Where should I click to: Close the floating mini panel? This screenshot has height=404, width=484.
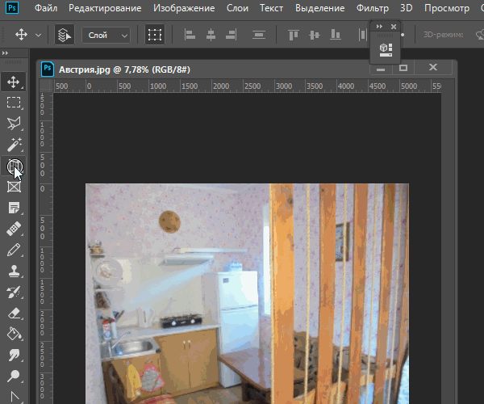point(394,27)
